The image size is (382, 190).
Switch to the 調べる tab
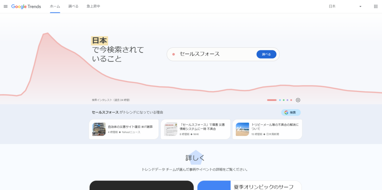(x=73, y=6)
